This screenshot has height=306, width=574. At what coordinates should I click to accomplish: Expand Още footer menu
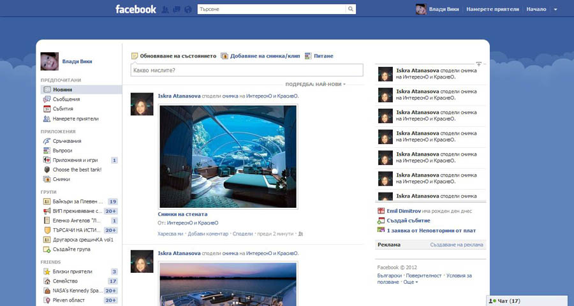[x=410, y=282]
